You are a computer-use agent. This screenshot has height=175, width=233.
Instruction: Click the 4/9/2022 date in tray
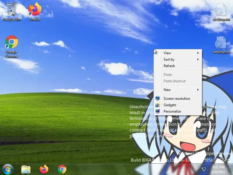[x=218, y=172]
